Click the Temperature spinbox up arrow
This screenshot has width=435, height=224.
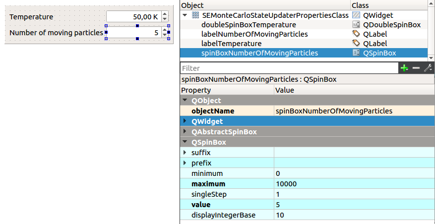(165, 14)
